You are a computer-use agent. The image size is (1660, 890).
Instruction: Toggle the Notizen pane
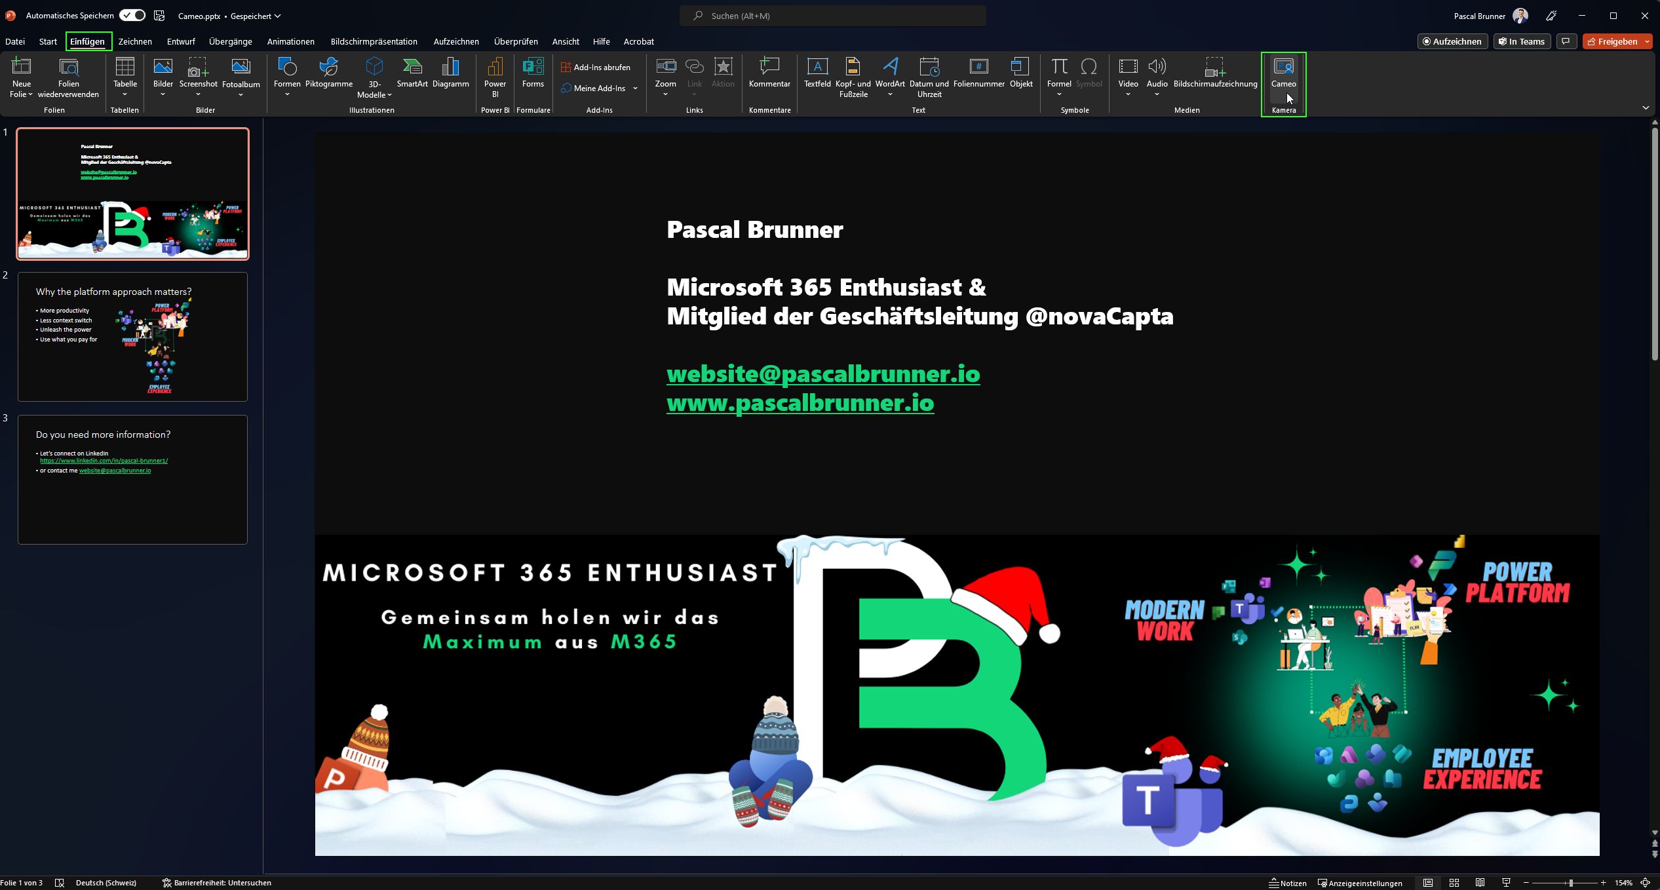point(1287,883)
